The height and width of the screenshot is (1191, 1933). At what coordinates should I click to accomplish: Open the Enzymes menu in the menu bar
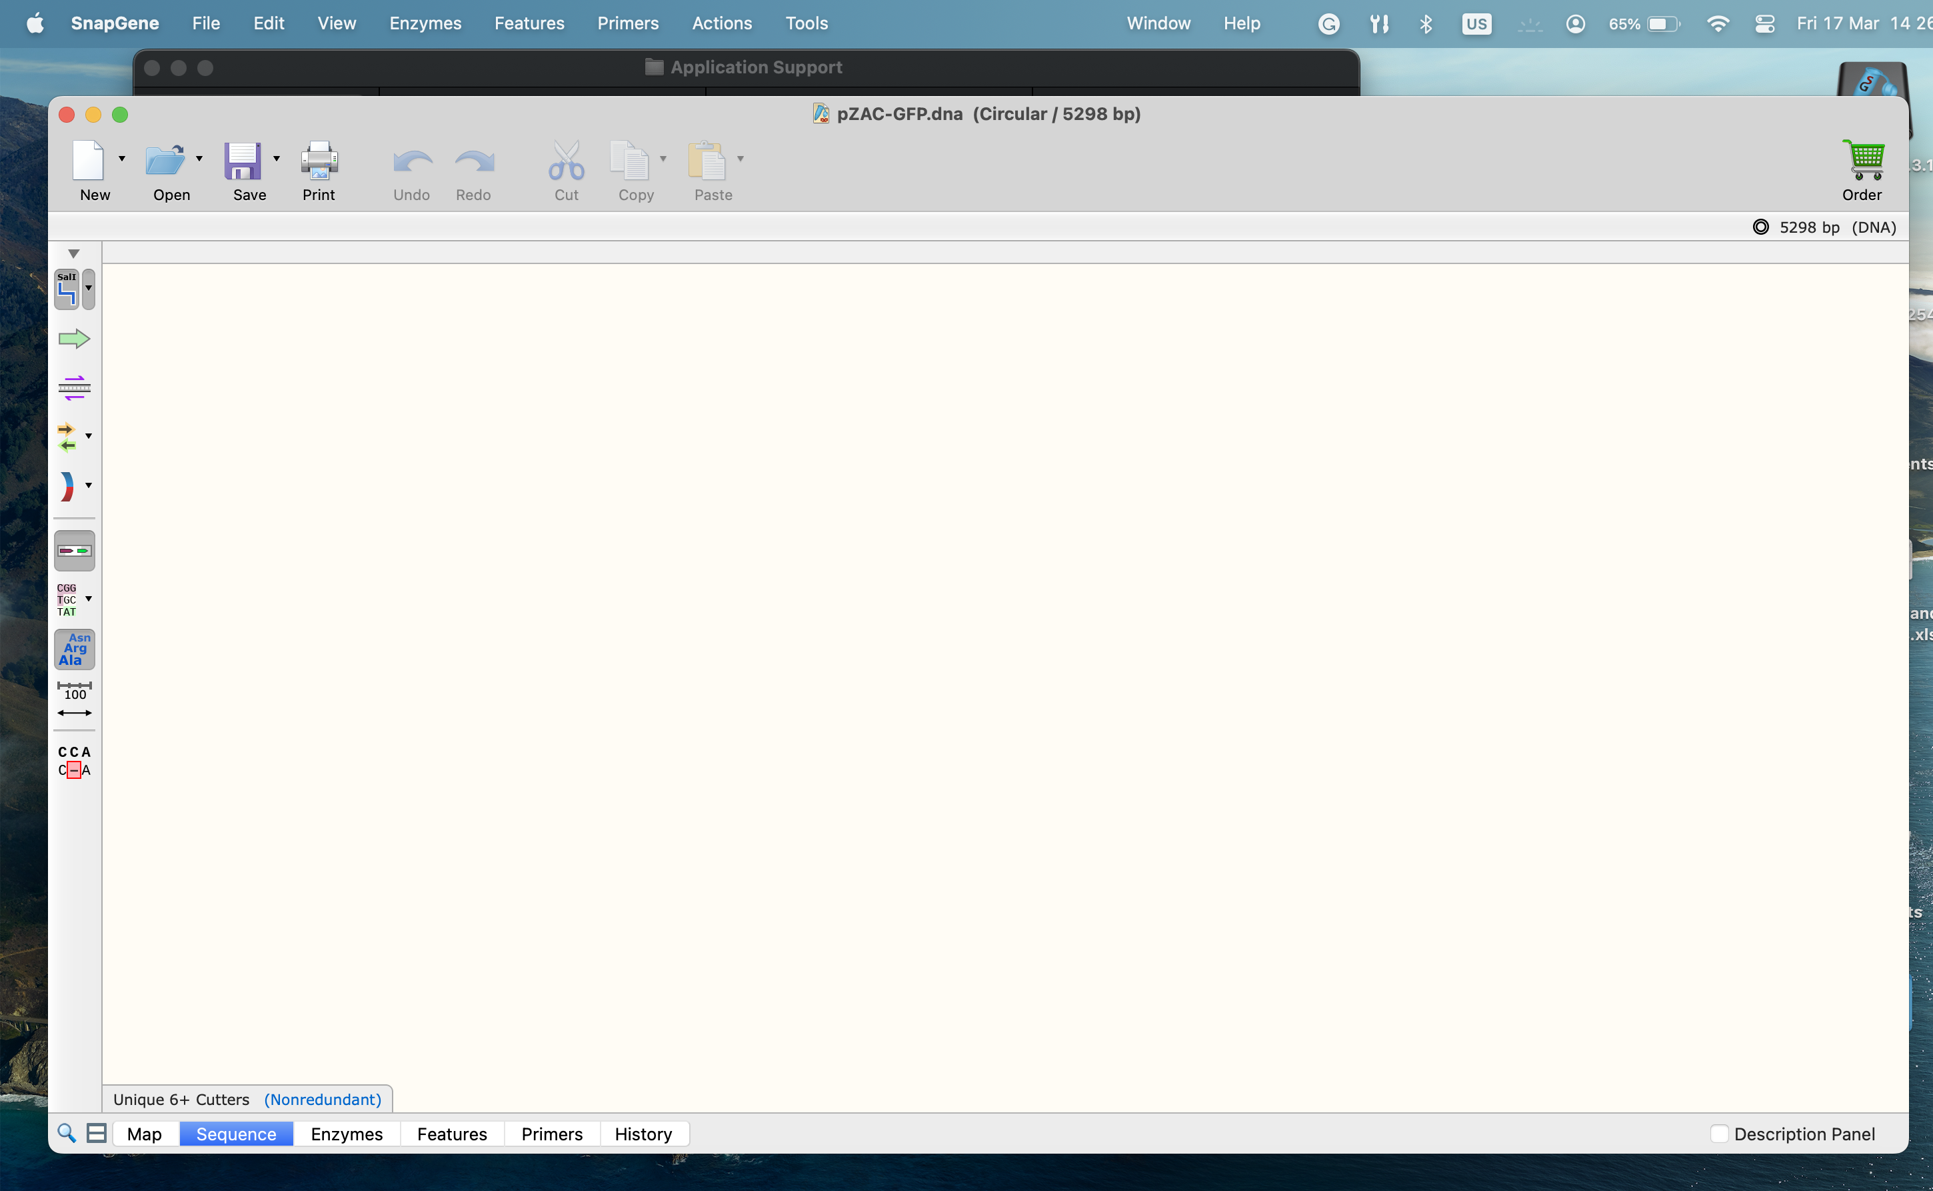(x=425, y=23)
